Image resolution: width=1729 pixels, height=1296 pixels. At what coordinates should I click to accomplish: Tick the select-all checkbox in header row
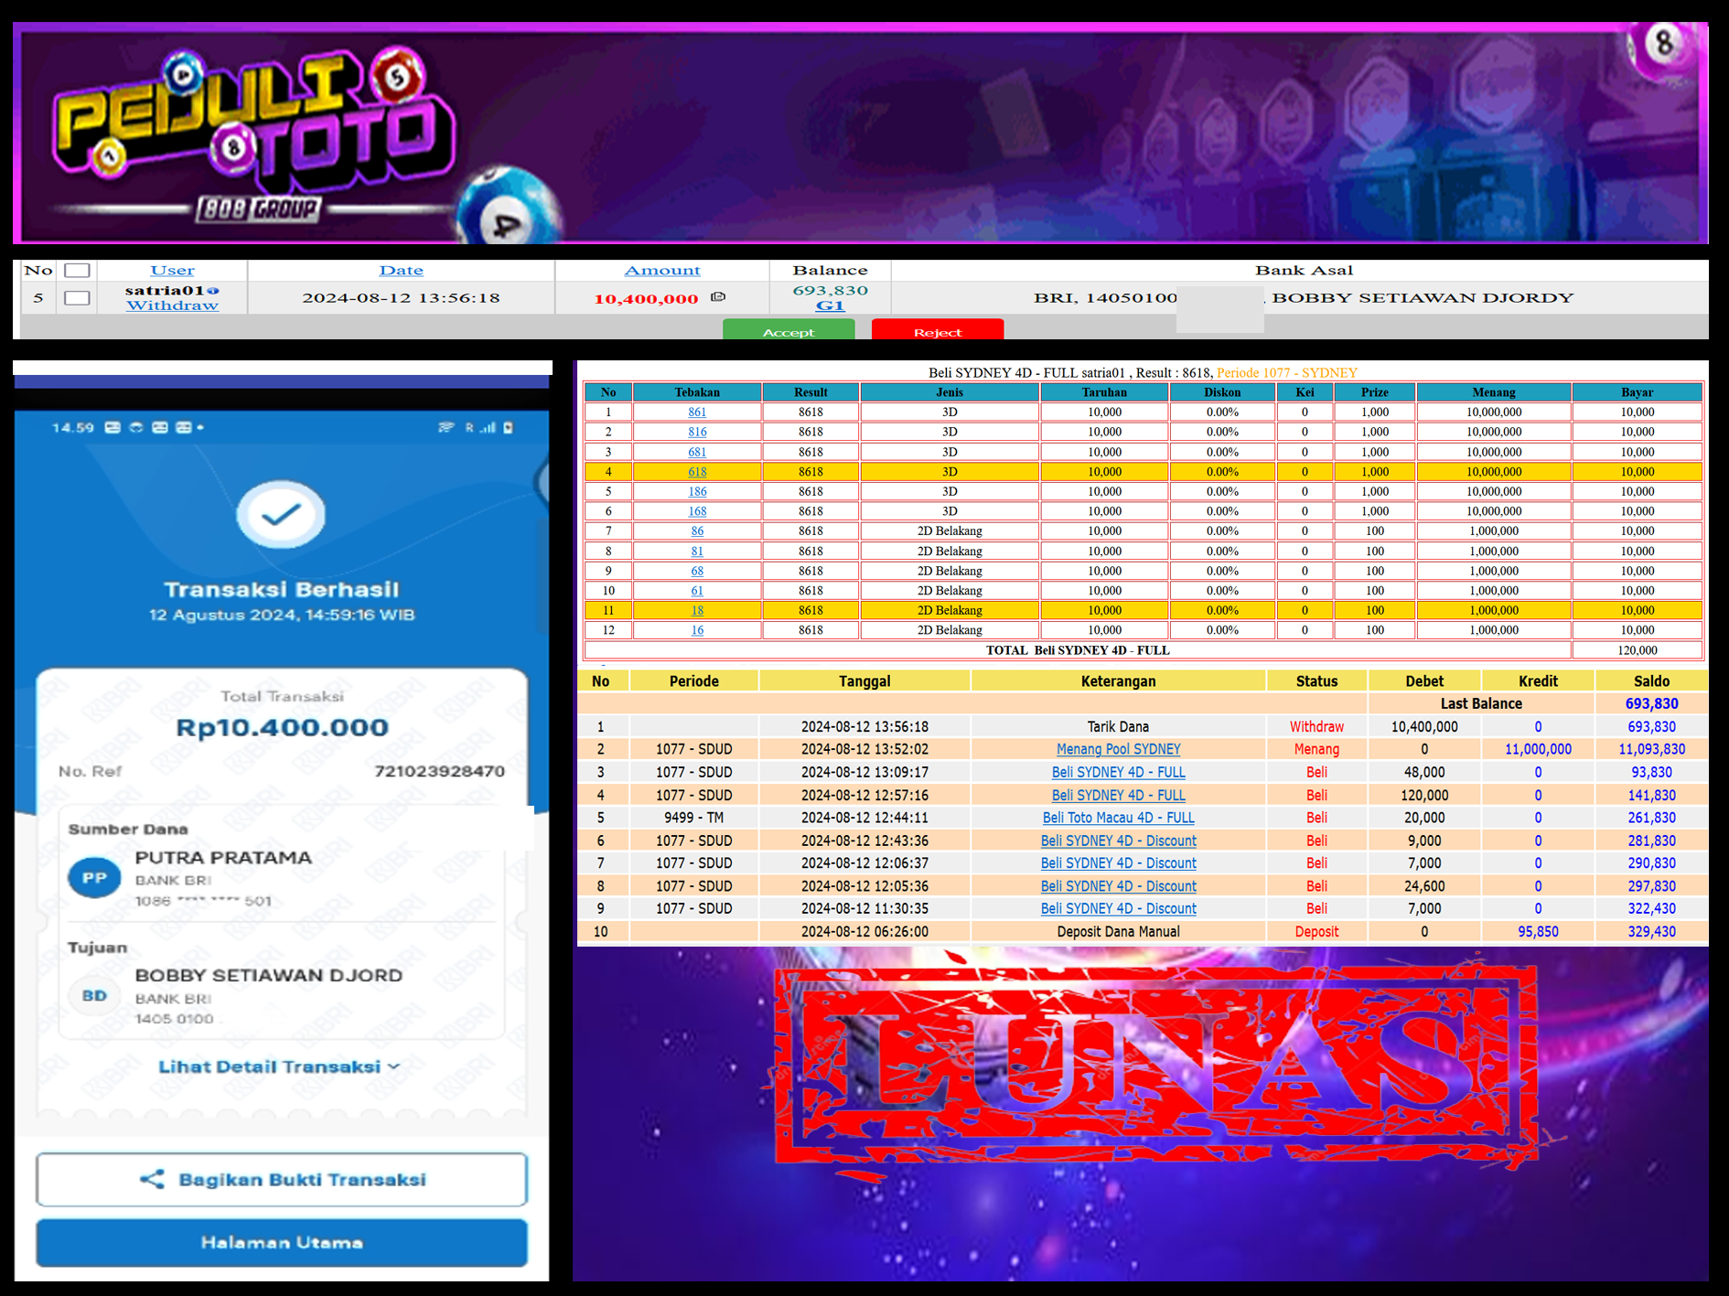click(77, 271)
